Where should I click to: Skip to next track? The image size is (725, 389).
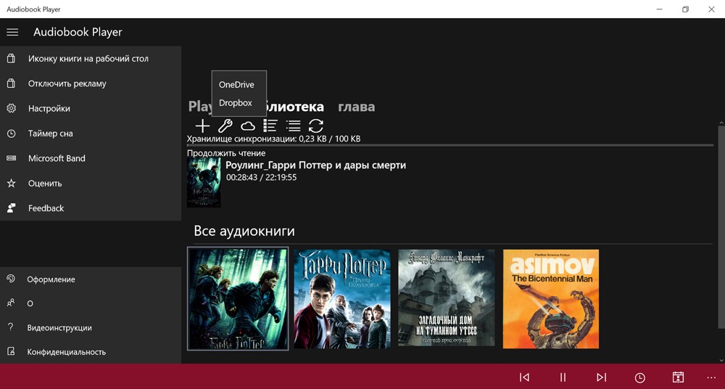tap(601, 377)
